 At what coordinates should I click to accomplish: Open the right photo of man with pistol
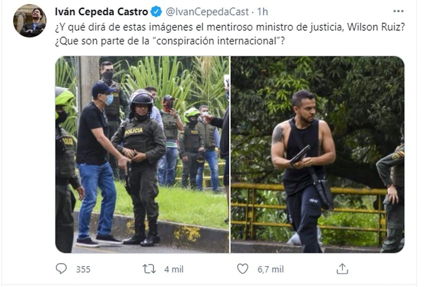(x=318, y=154)
